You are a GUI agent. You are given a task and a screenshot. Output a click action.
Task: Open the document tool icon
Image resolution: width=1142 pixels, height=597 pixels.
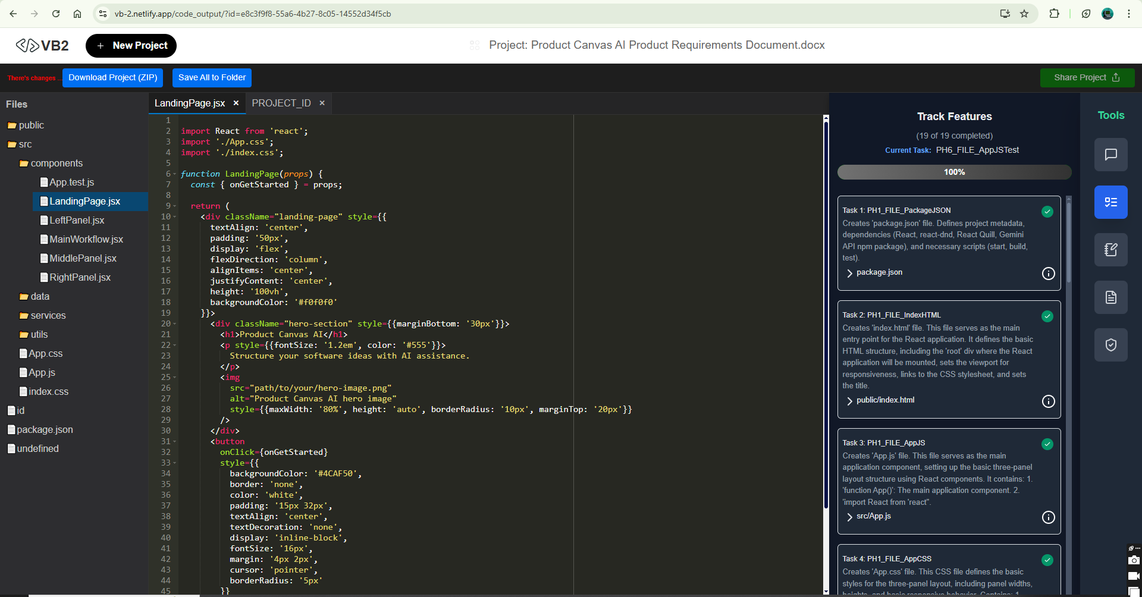[x=1110, y=297]
